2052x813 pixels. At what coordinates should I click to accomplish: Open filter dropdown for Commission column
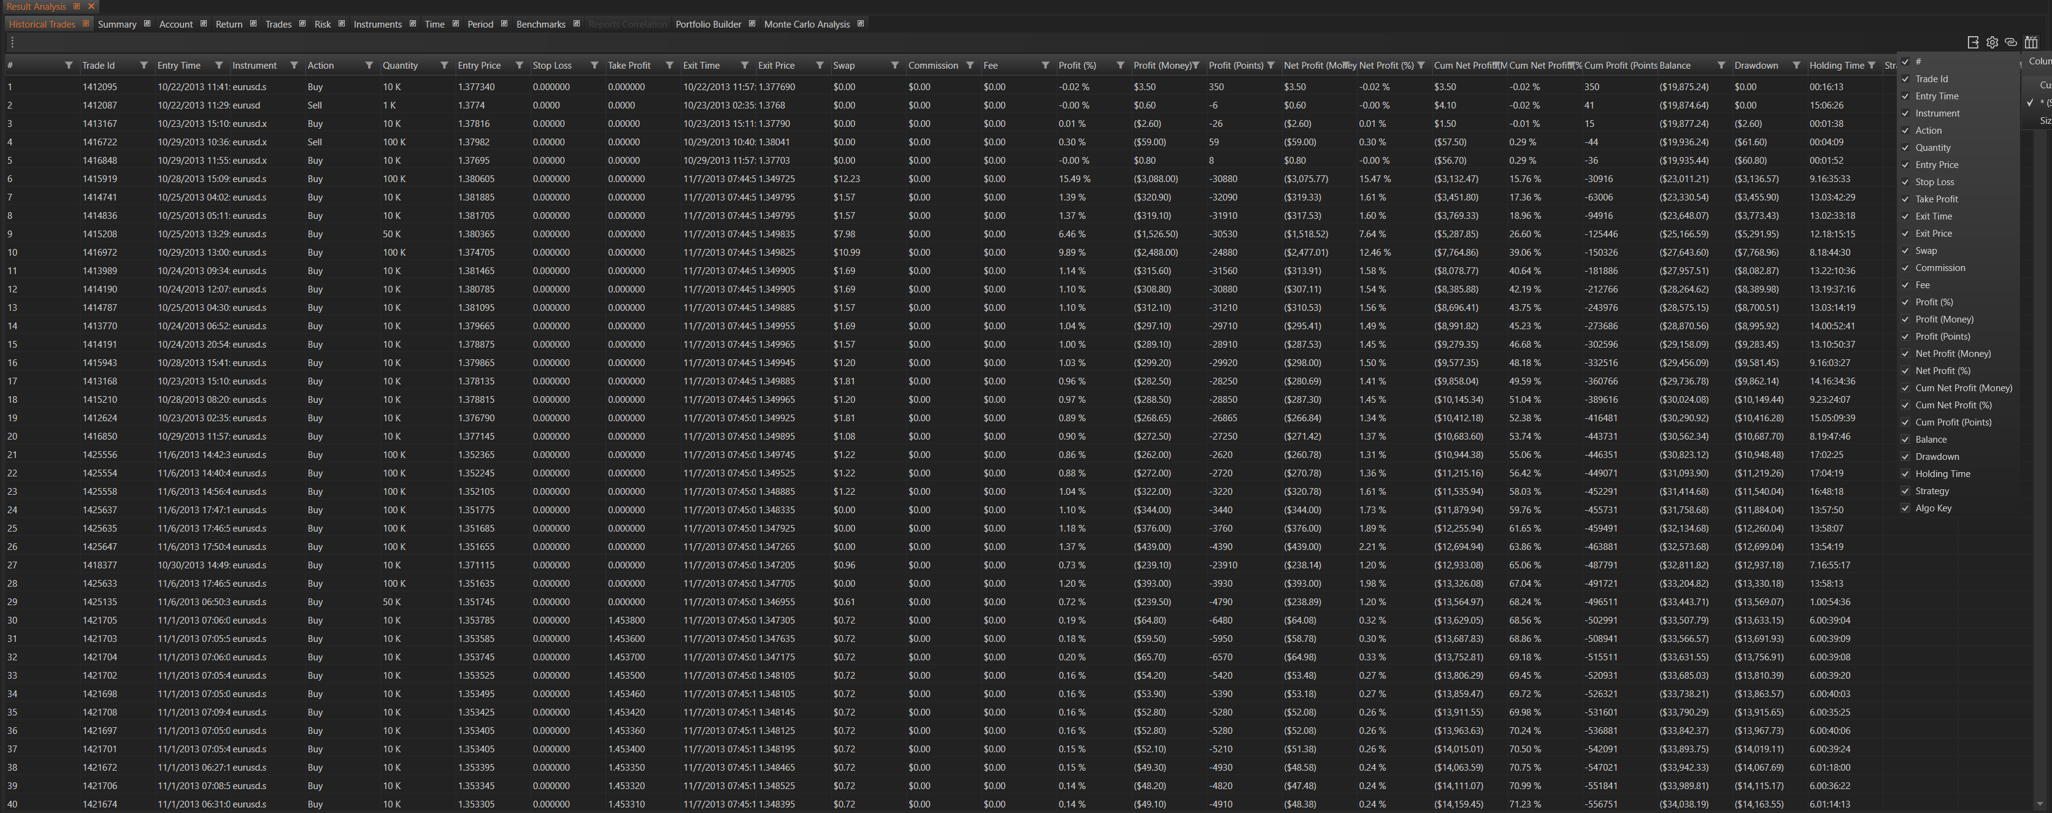(969, 65)
